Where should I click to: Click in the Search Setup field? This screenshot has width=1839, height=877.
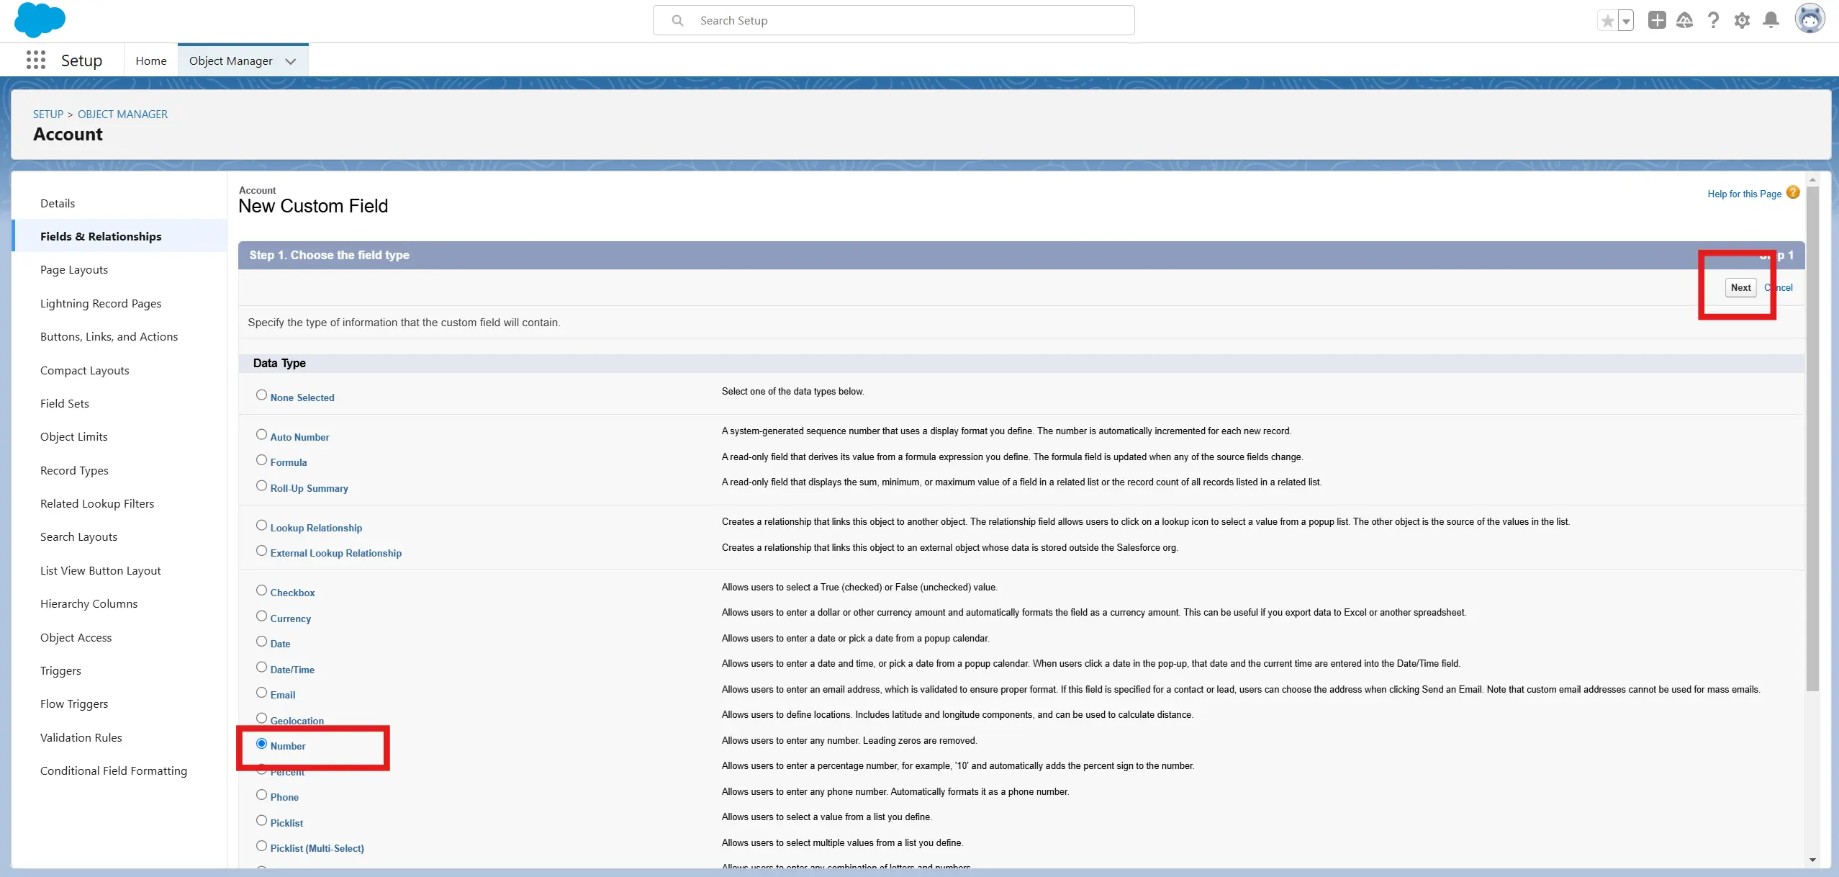[893, 21]
